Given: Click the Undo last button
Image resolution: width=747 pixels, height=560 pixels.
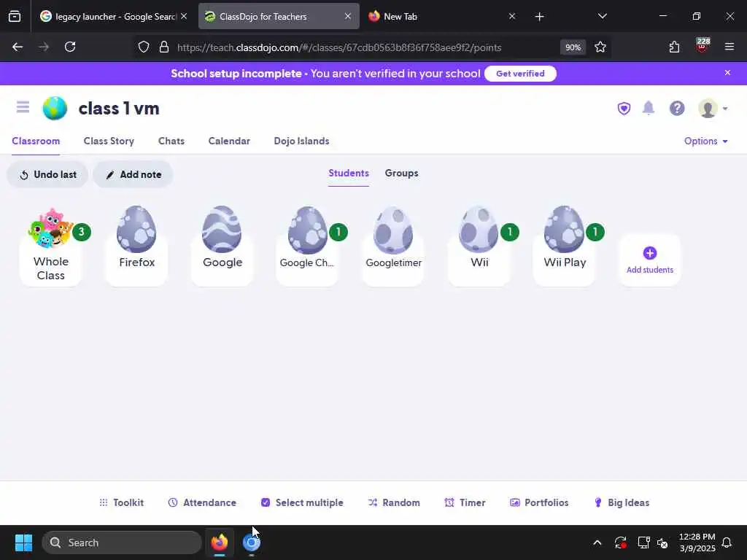Looking at the screenshot, I should coord(47,175).
